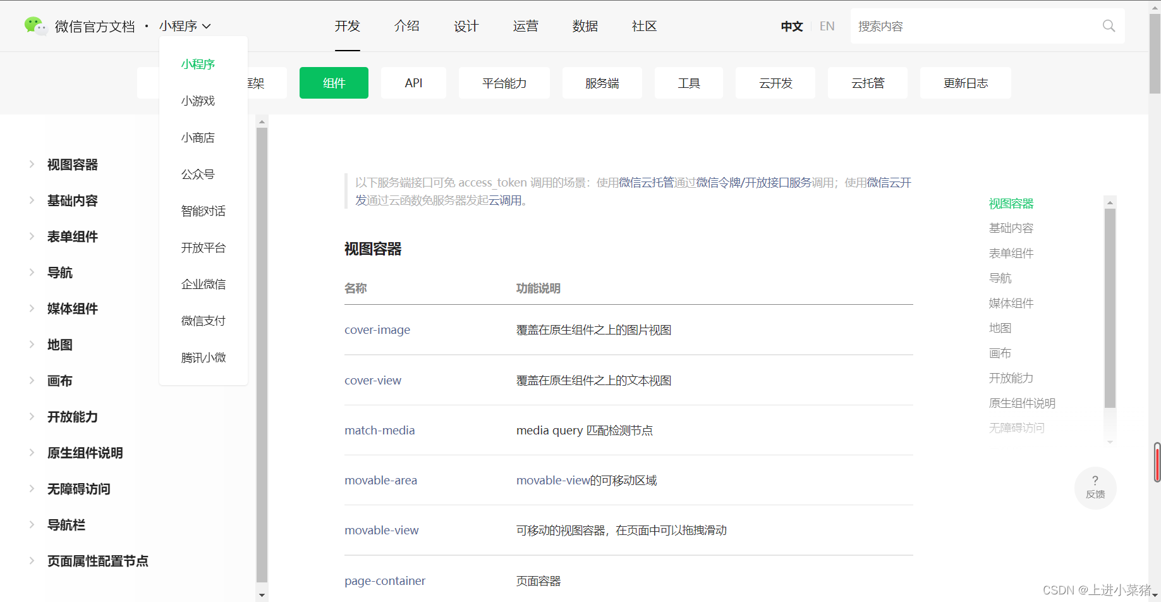Jump to 原生组件说明 in right outline
The height and width of the screenshot is (602, 1161).
click(x=1023, y=403)
